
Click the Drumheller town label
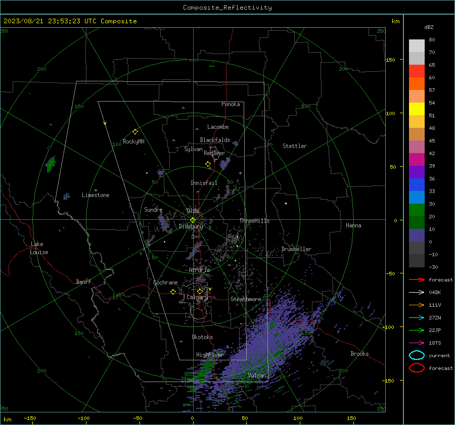click(296, 249)
